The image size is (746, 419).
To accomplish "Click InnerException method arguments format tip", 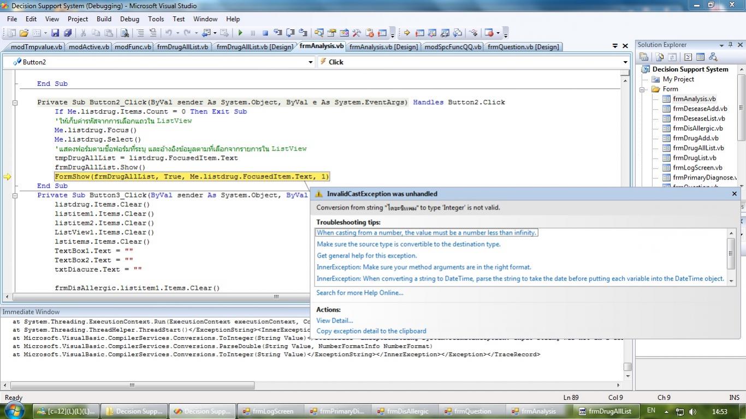I will click(424, 267).
